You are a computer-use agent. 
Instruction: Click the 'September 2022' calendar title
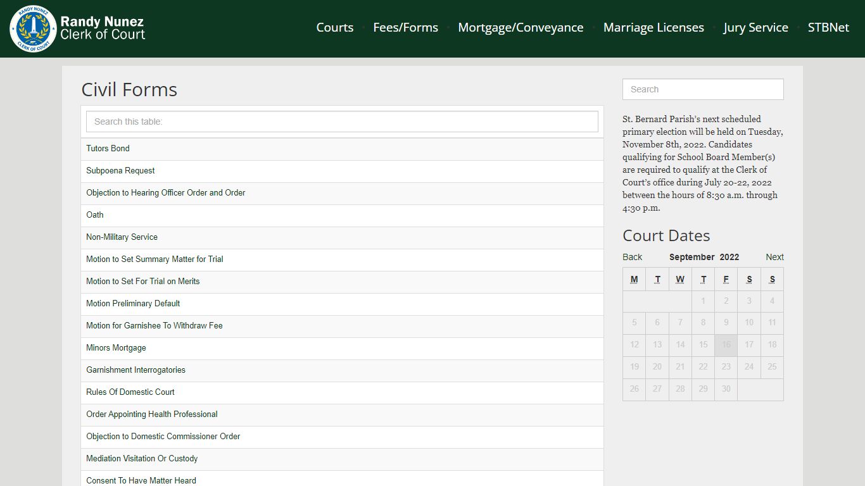704,257
